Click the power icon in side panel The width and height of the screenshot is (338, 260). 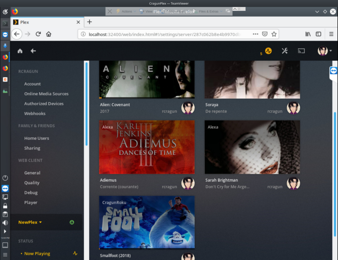tap(5, 178)
